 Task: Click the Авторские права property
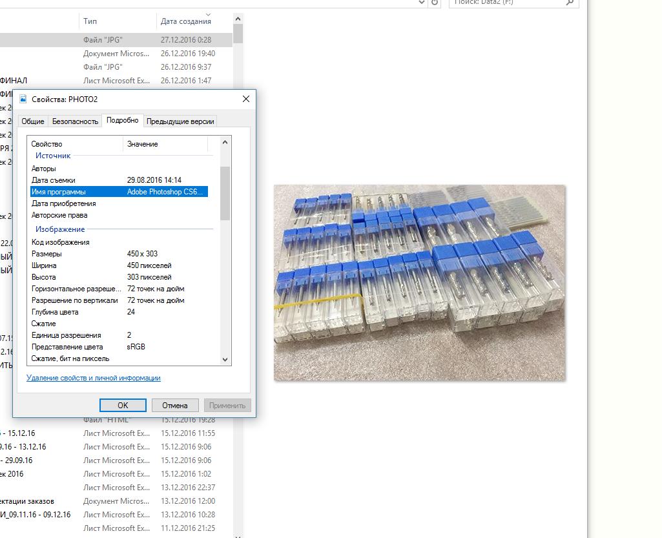pos(119,215)
